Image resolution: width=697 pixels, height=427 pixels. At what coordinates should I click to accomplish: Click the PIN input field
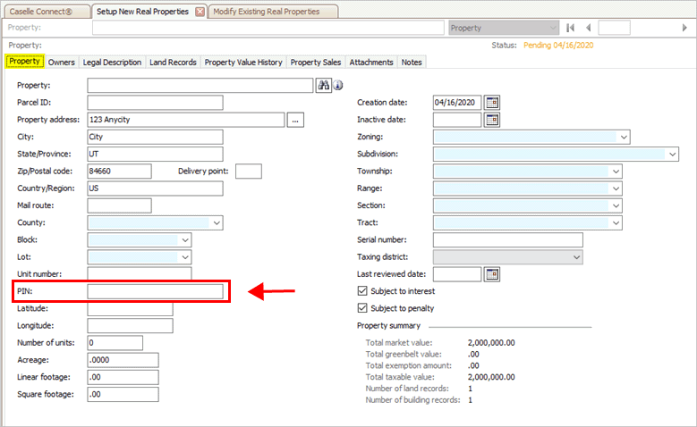(155, 291)
